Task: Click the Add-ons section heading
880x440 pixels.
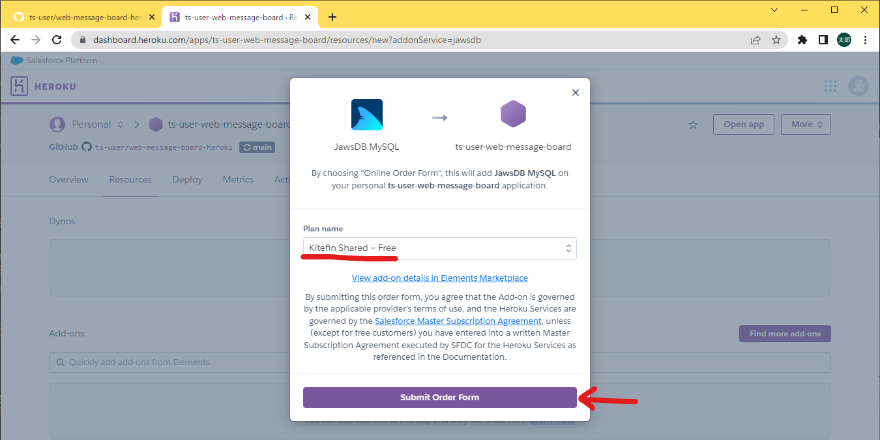Action: [66, 333]
